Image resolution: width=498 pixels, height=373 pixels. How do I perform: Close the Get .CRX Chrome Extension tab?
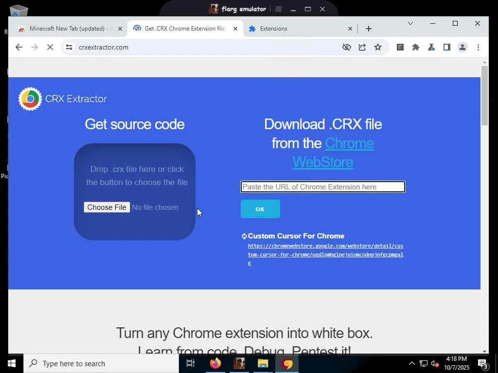tap(235, 29)
